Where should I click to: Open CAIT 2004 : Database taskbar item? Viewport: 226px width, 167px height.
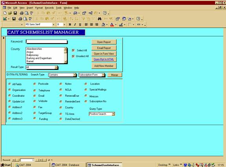click(x=68, y=165)
